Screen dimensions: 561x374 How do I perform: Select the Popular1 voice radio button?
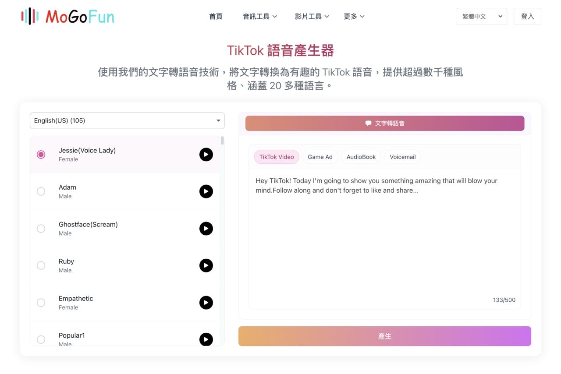click(x=41, y=339)
